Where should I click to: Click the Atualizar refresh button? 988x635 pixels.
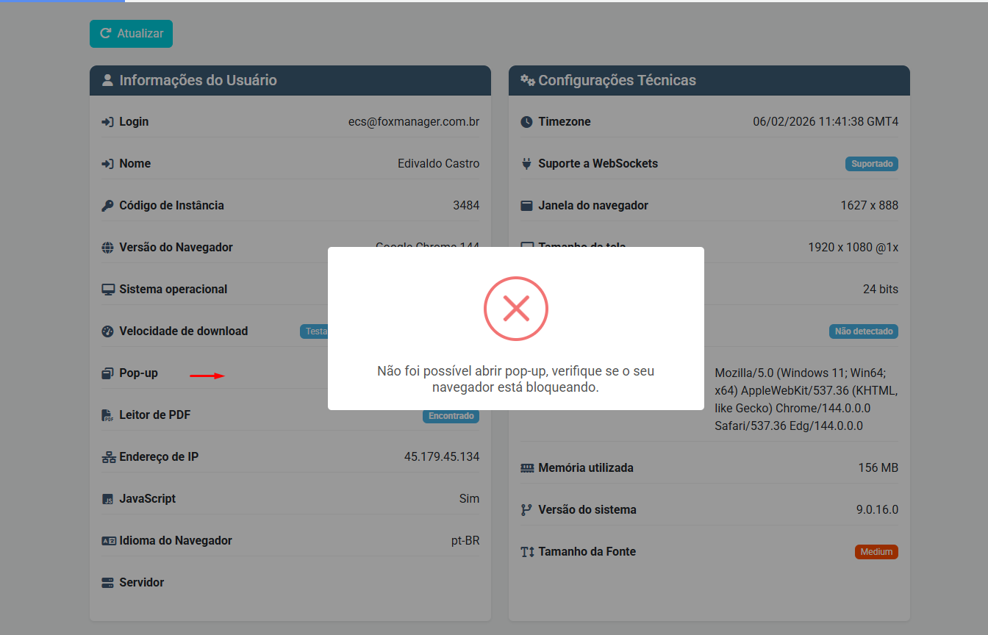point(131,34)
